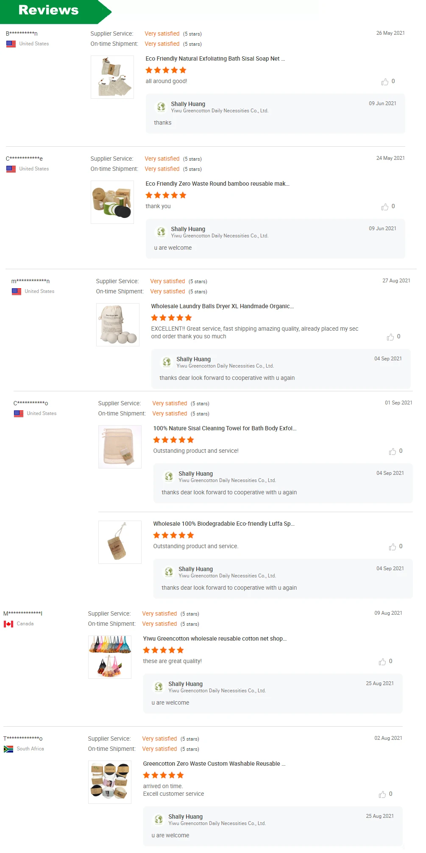This screenshot has height=853, width=426.
Task: Open "Greencotton Zero Waste Custom Washable Reusable" link
Action: click(214, 764)
